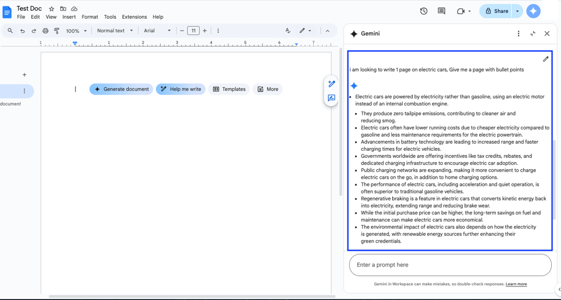Open Gemini panel more options menu
Screen dimensions: 561x300
(518, 33)
